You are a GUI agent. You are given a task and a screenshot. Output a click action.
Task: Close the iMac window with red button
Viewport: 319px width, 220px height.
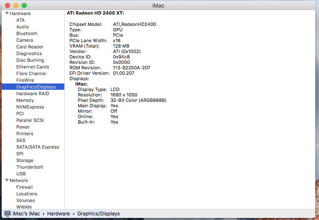click(8, 5)
